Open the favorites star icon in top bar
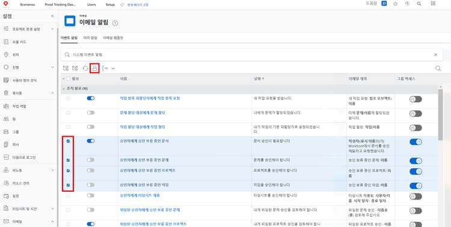The height and width of the screenshot is (227, 451). [x=396, y=4]
